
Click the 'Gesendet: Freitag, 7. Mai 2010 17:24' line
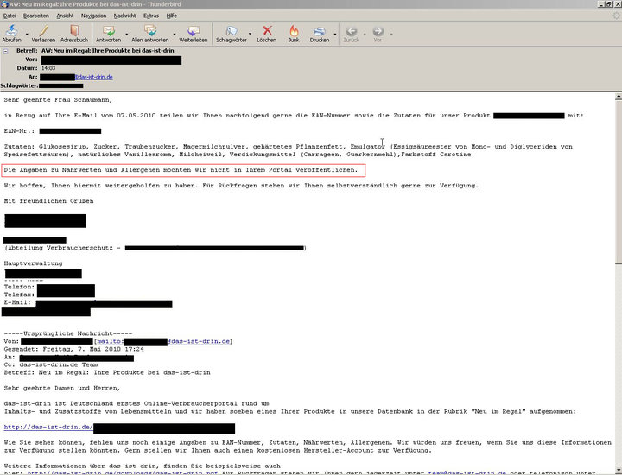(74, 349)
